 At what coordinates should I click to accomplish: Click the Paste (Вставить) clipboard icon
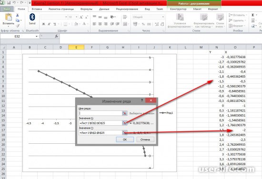pos(9,17)
